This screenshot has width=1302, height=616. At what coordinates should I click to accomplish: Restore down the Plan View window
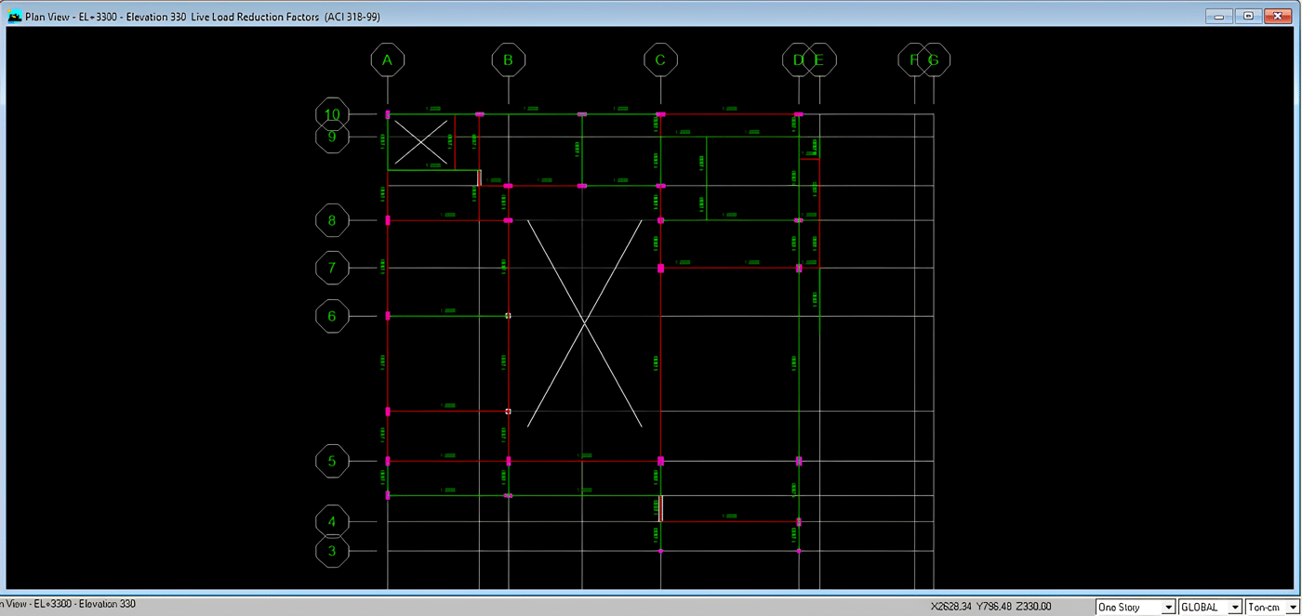point(1248,17)
